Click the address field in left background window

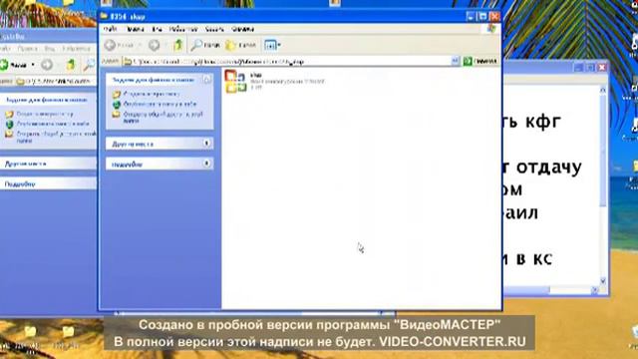pos(56,81)
